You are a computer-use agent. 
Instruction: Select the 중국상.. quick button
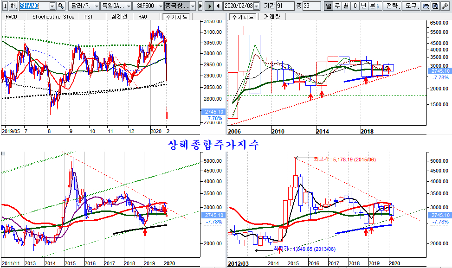pos(177,6)
